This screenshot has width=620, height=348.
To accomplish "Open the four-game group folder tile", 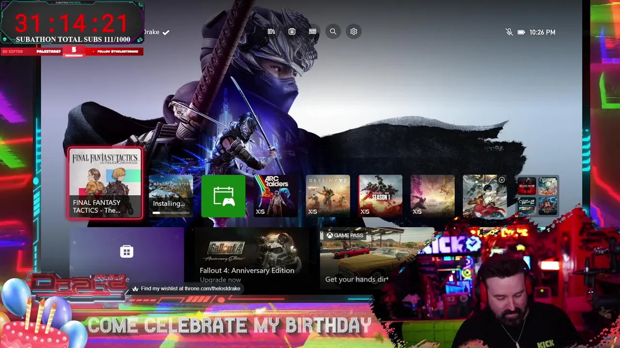I will [x=537, y=196].
